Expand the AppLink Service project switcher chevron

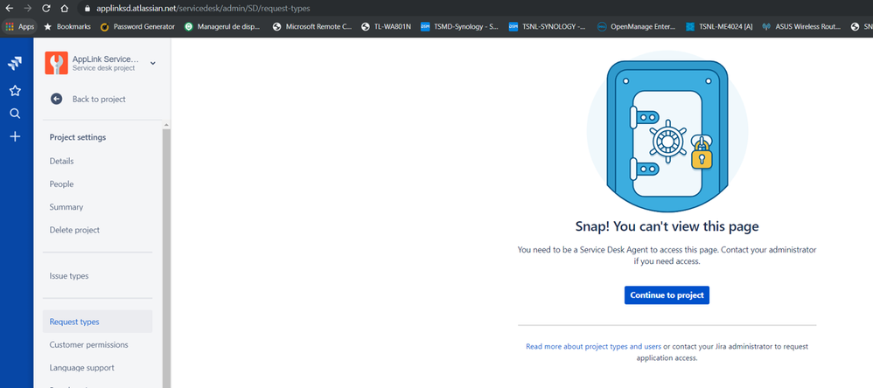tap(152, 64)
